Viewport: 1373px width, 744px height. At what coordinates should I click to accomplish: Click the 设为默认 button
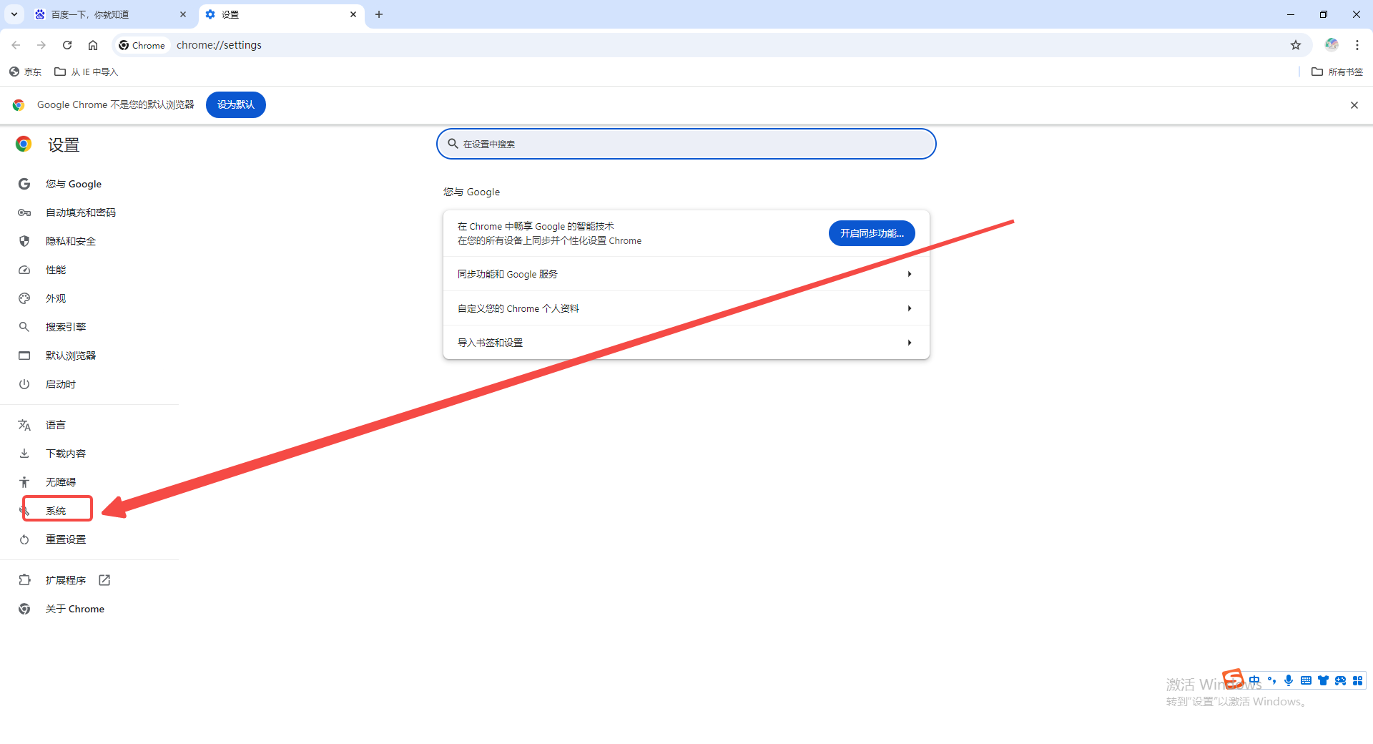(x=236, y=104)
